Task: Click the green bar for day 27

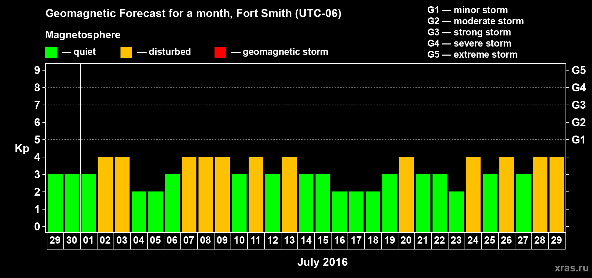Action: pyautogui.click(x=523, y=203)
